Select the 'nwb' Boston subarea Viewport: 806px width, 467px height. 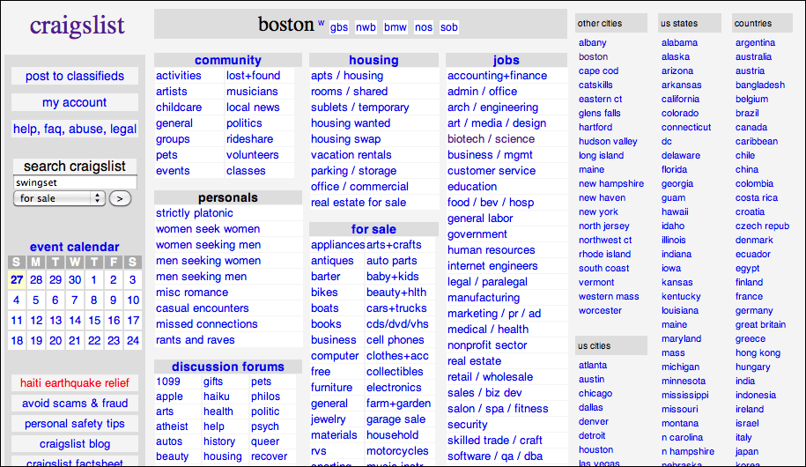coord(366,27)
